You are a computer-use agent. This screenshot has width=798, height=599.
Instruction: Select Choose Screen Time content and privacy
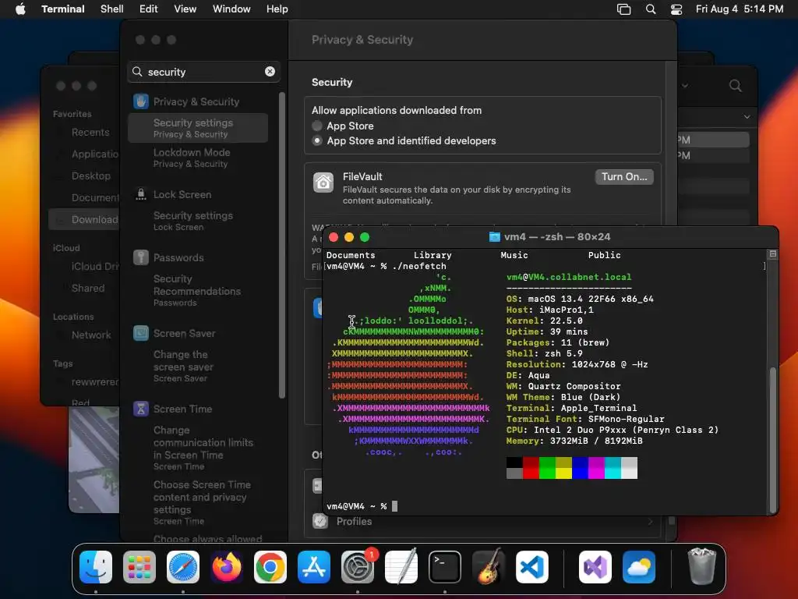[198, 502]
